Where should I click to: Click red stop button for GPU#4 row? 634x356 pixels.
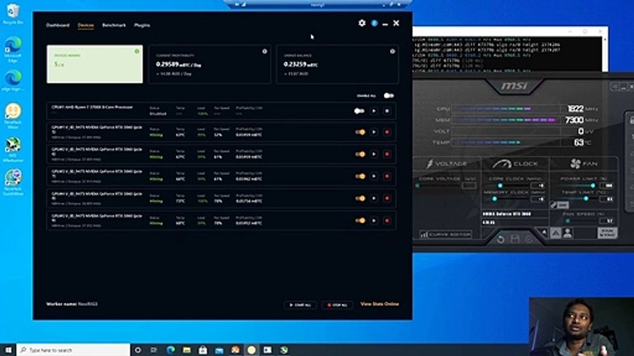pyautogui.click(x=387, y=198)
